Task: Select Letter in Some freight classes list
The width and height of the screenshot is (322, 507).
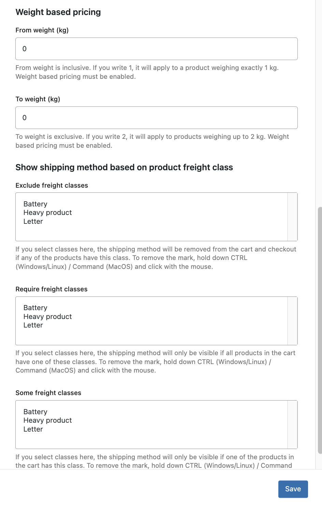Action: [x=33, y=429]
